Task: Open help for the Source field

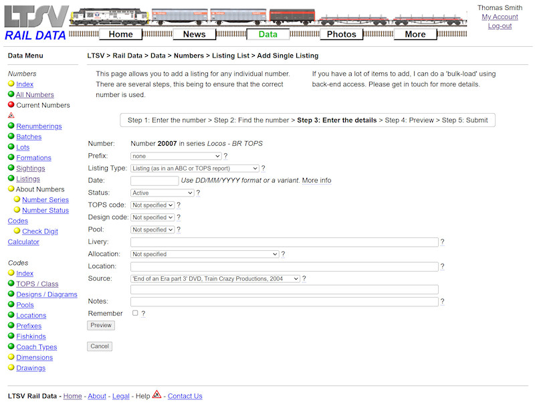Action: [x=304, y=278]
